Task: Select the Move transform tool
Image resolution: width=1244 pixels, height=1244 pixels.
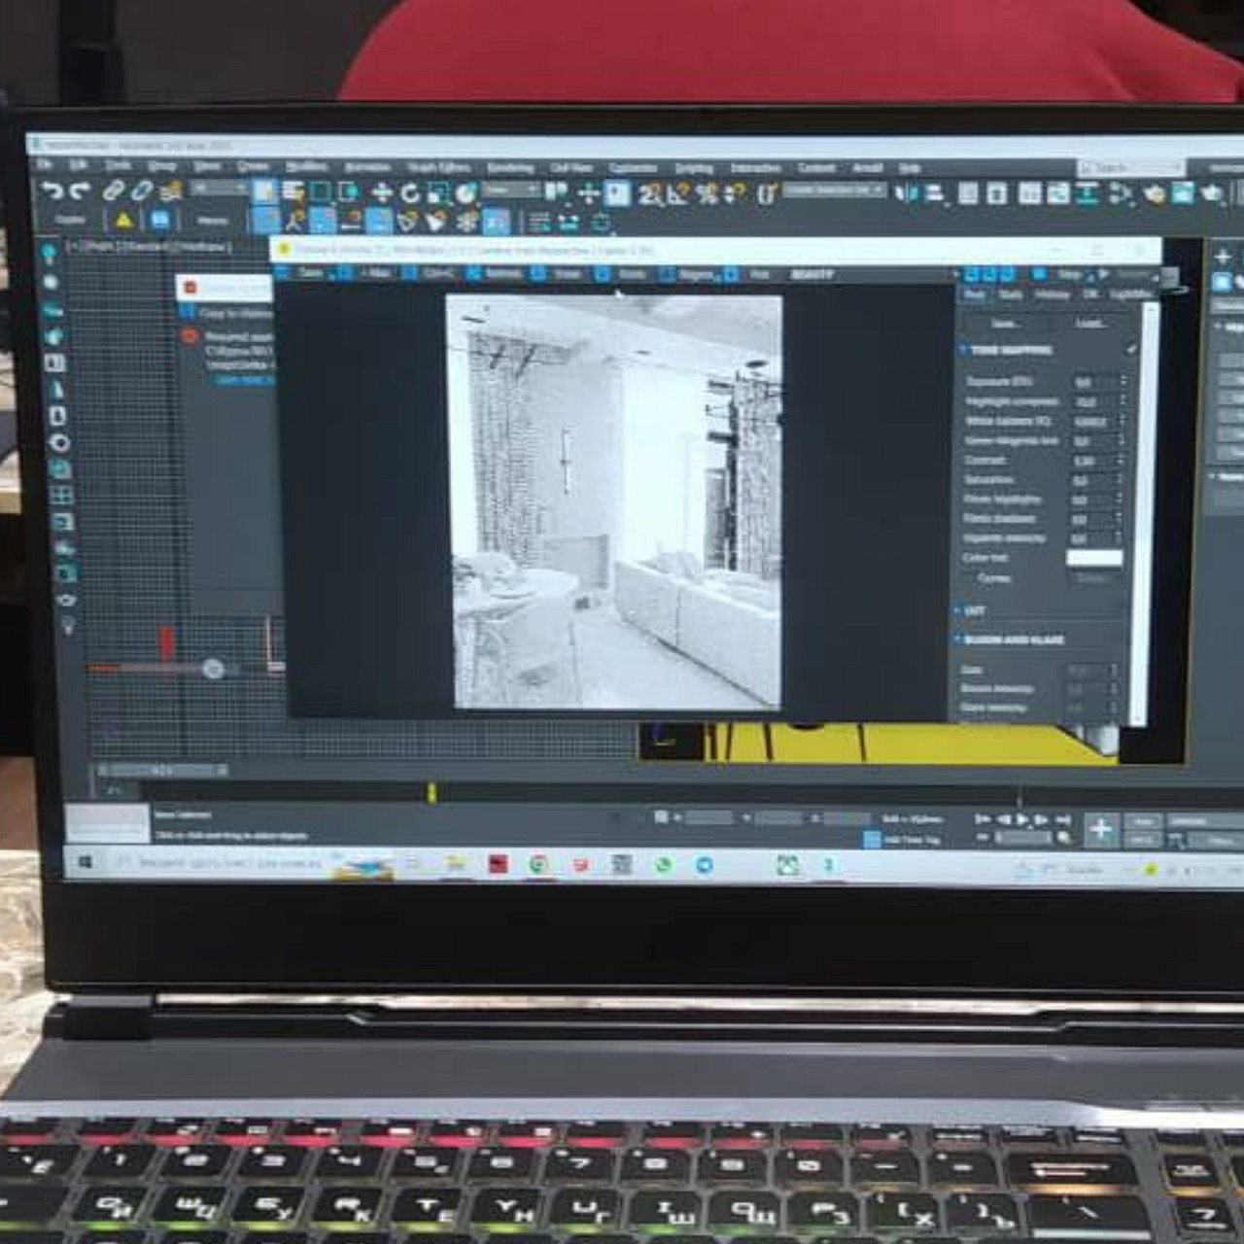Action: [x=382, y=193]
